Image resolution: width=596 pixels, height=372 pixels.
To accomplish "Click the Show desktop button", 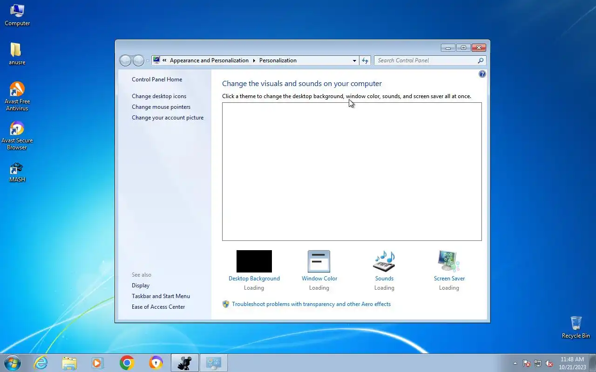I will pos(593,363).
